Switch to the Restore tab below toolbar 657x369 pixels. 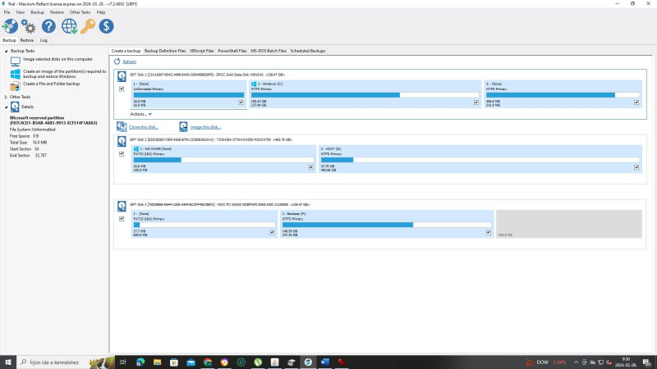click(x=27, y=40)
